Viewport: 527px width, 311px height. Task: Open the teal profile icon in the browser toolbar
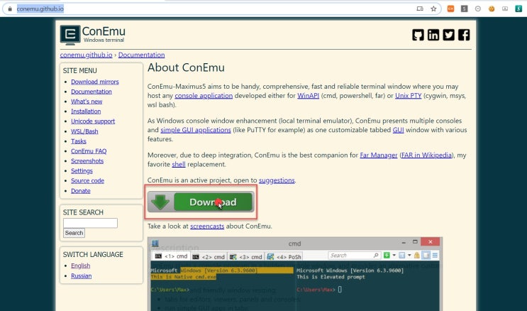pos(518,9)
